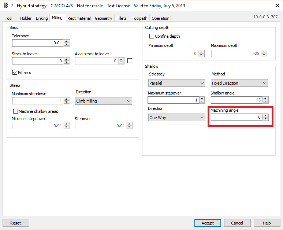Increase Shallow angle with up arrow
The height and width of the screenshot is (230, 283).
265,99
